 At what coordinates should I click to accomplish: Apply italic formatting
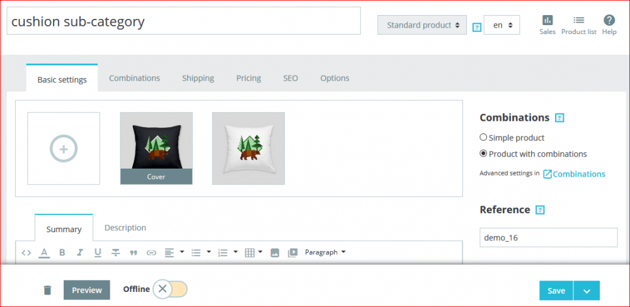[x=80, y=253]
